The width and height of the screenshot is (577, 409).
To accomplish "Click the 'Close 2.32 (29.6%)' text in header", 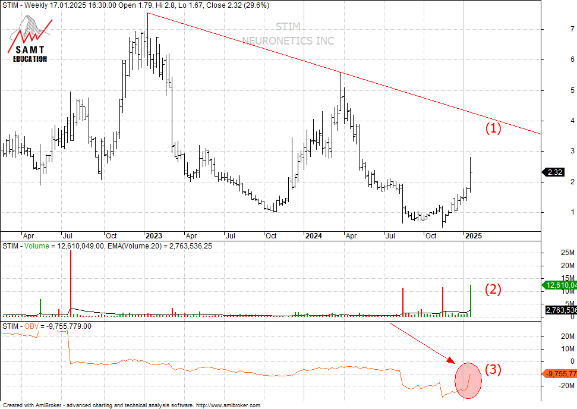I will coord(238,5).
